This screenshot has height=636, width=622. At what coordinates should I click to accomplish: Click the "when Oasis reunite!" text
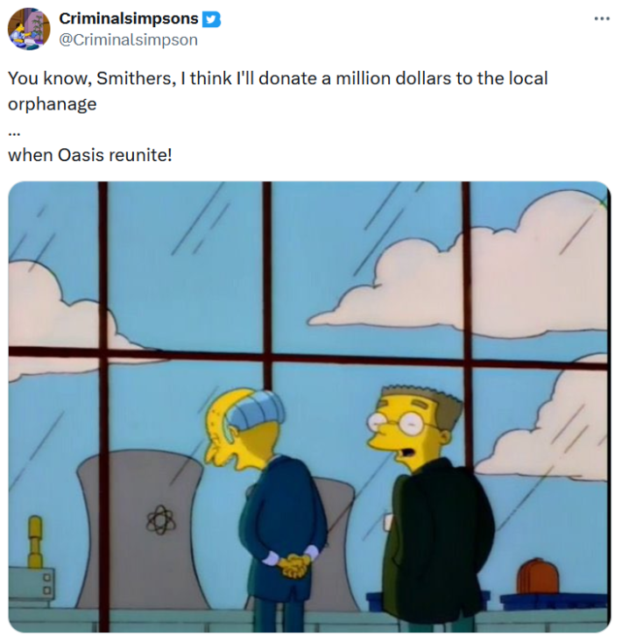(x=90, y=155)
